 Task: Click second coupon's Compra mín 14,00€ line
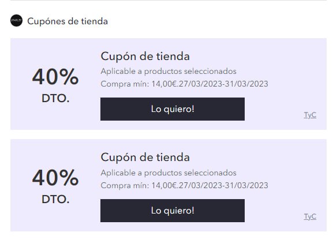coord(184,185)
